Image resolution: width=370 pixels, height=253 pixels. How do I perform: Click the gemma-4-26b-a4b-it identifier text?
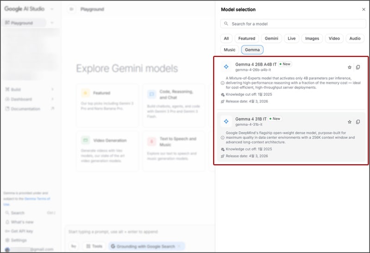tap(253, 70)
